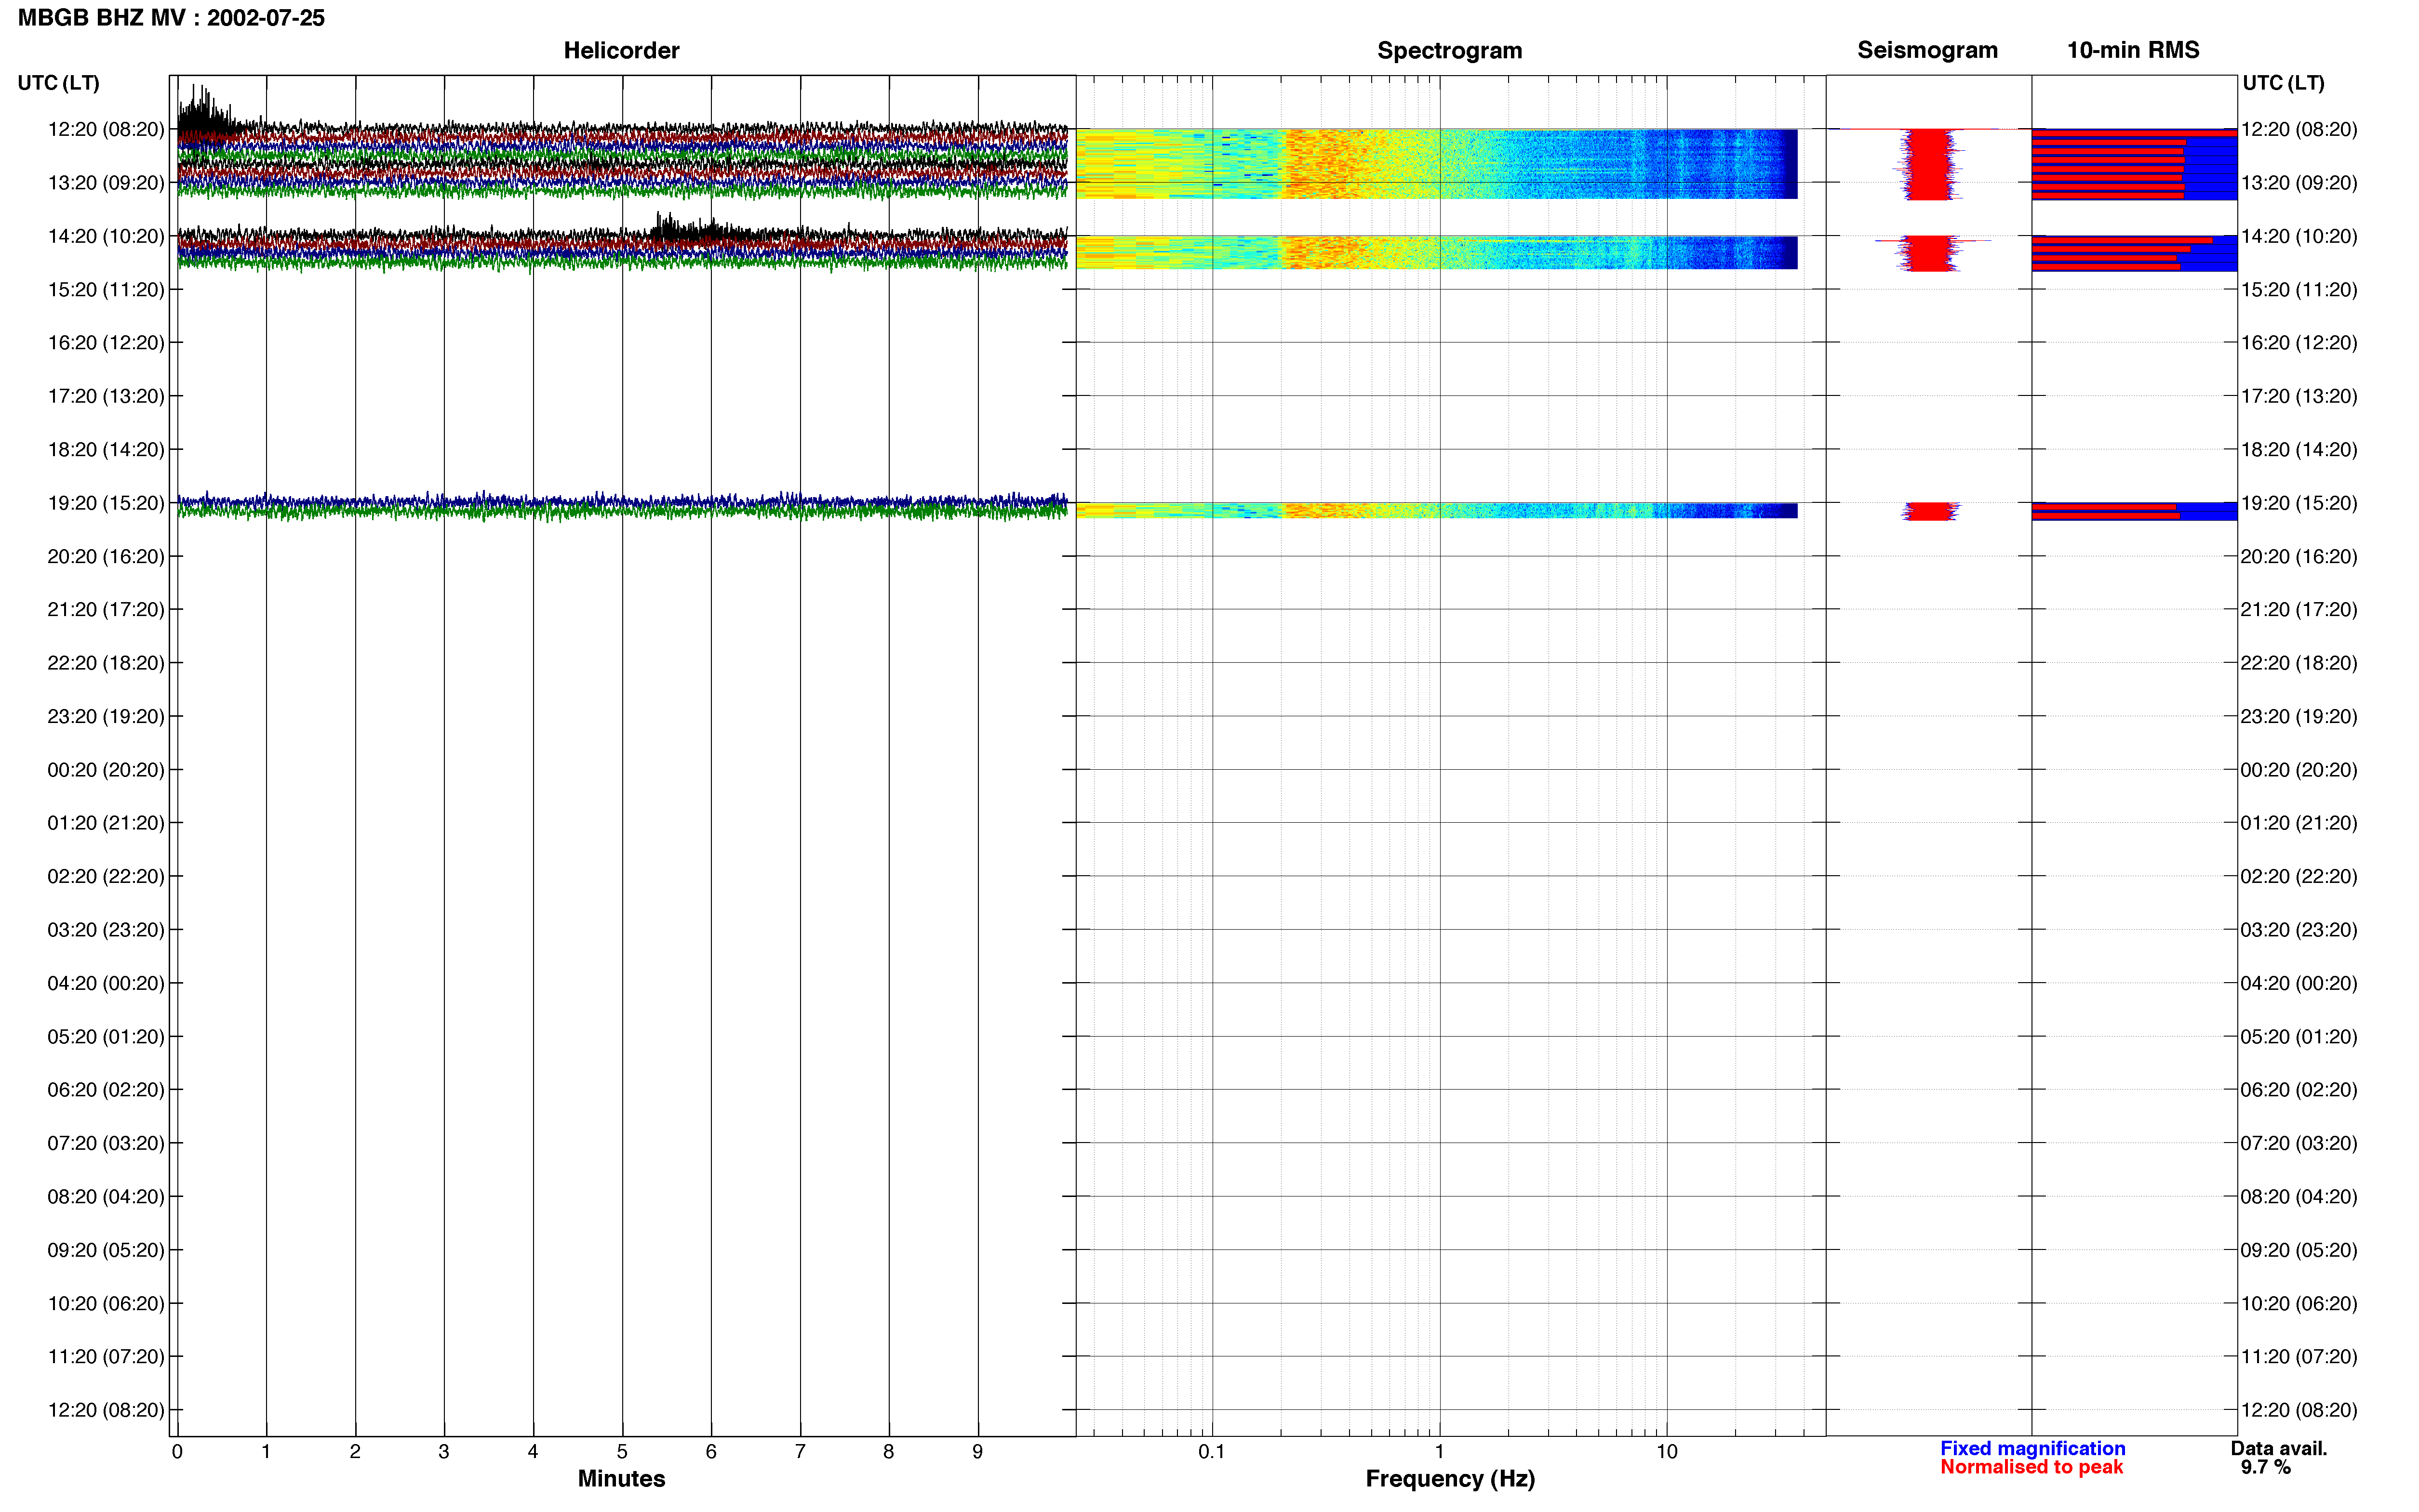Viewport: 2419px width, 1512px height.
Task: Click left time label 12:20 (08:20) at top
Action: click(x=106, y=129)
